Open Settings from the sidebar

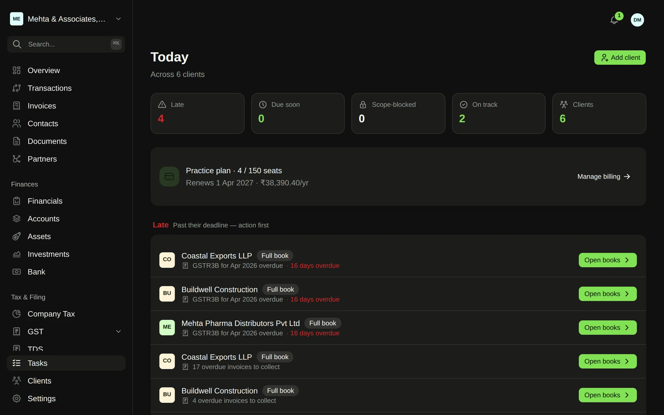(66, 398)
